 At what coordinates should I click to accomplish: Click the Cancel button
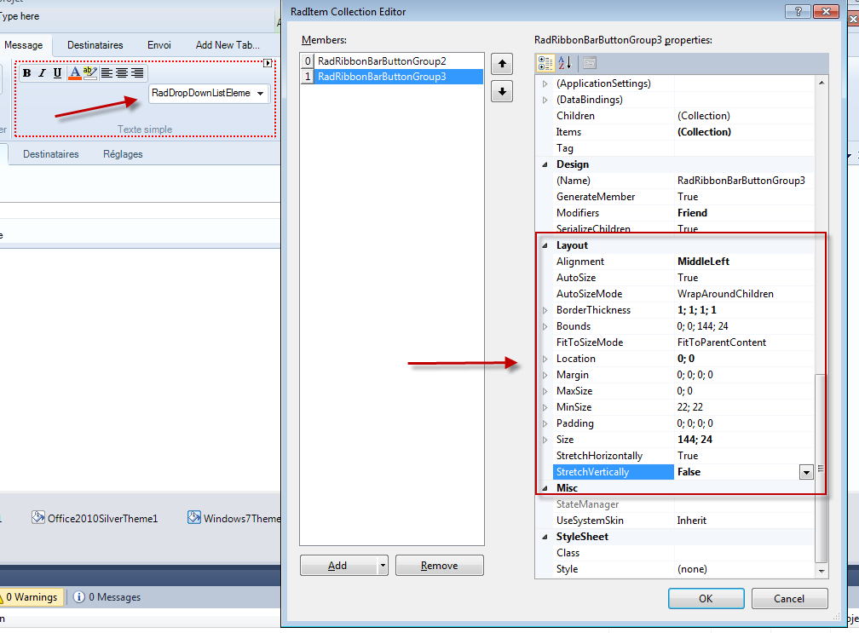tap(789, 599)
